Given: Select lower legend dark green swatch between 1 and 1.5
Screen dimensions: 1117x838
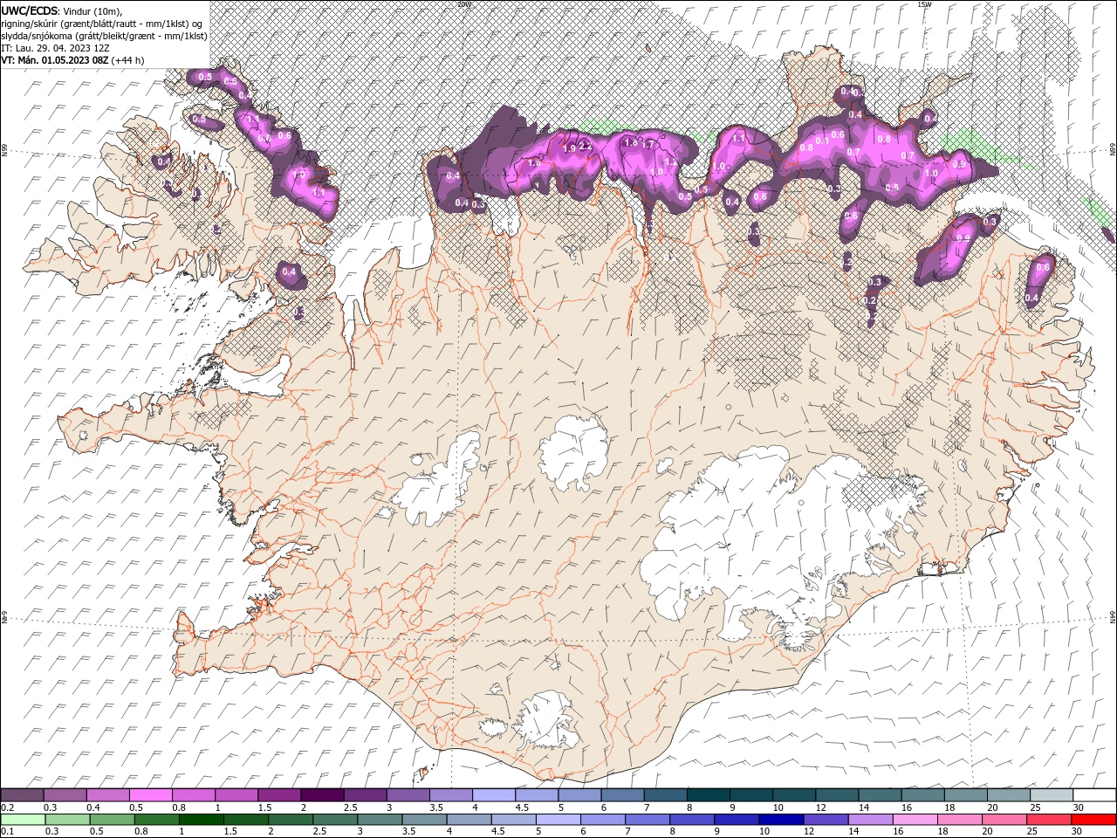Looking at the screenshot, I should [x=201, y=820].
